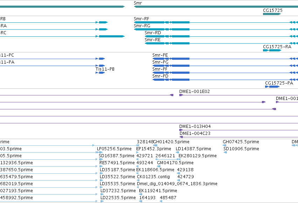Select the GM04170.5prime EST label

pos(175,163)
